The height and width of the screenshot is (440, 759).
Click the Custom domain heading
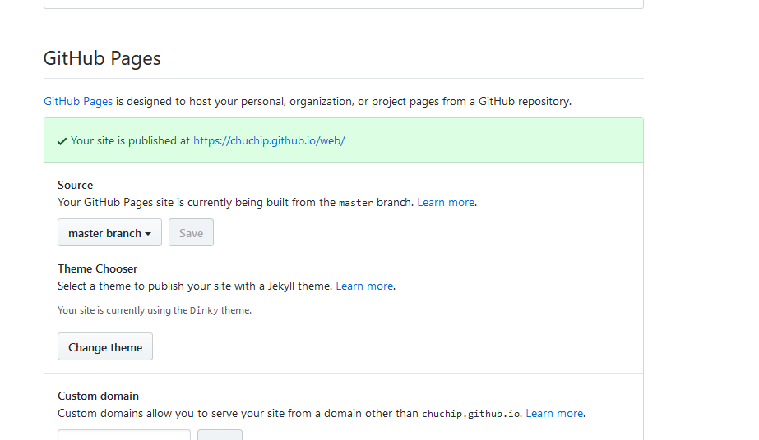[x=98, y=396]
